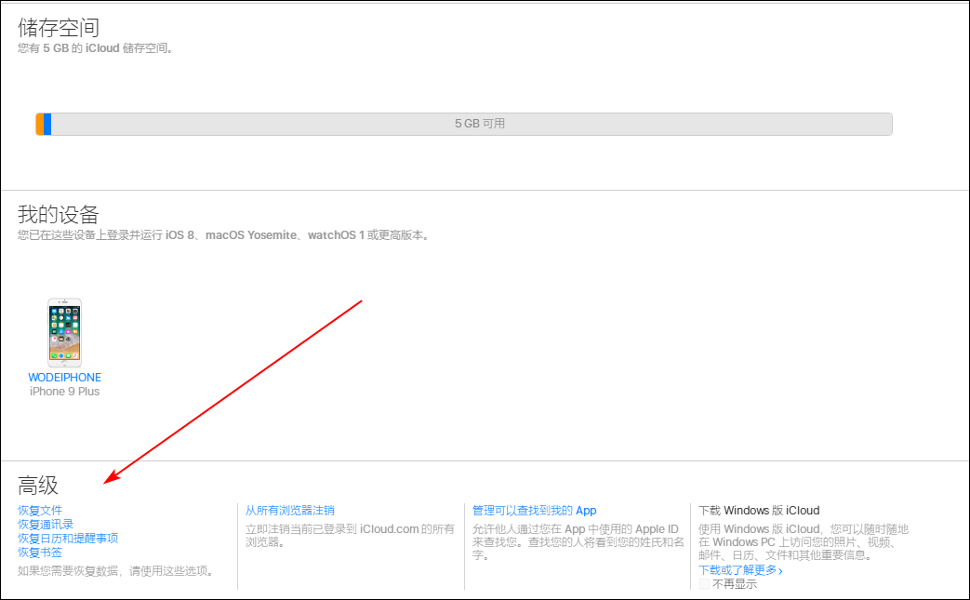Click the disclosure arrow after 下载或了解更多
This screenshot has height=600, width=970.
pyautogui.click(x=781, y=569)
